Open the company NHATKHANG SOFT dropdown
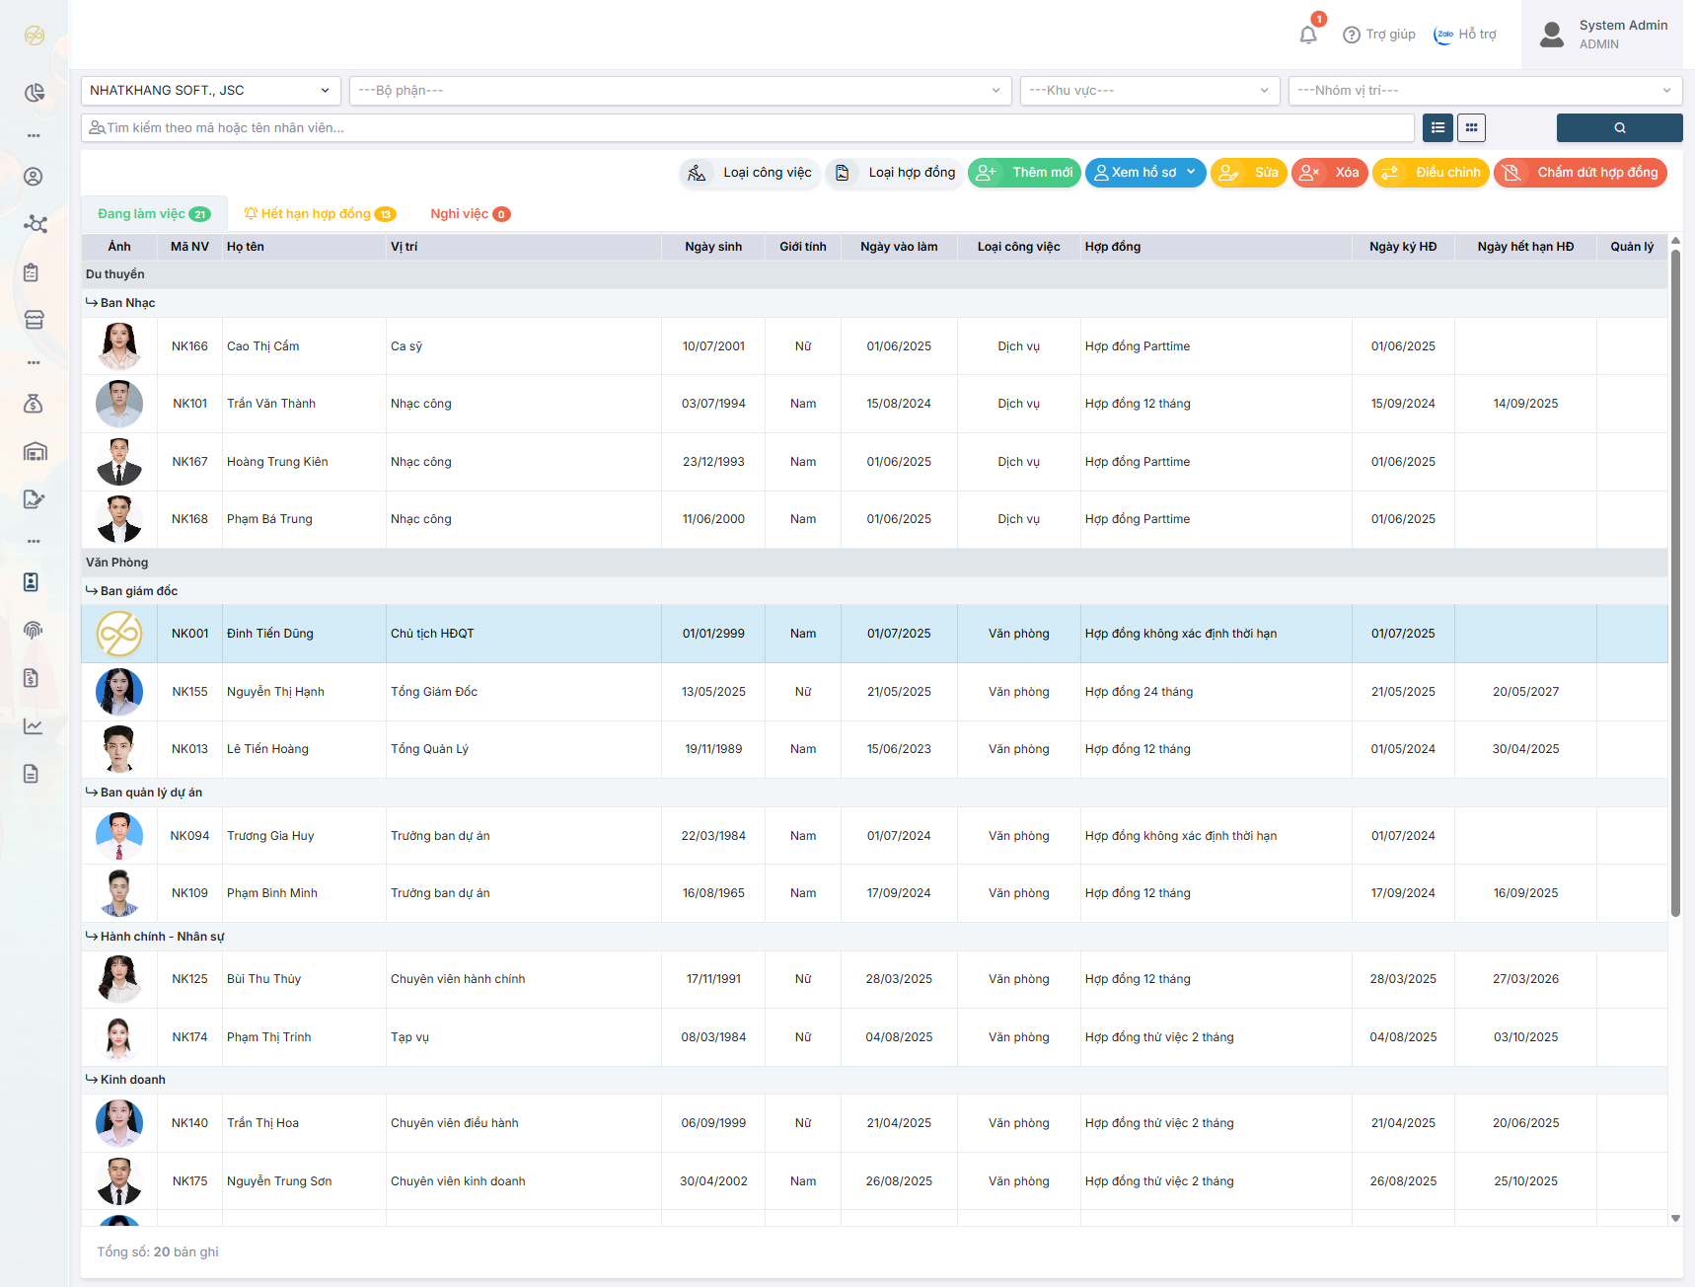This screenshot has height=1287, width=1695. (x=210, y=91)
